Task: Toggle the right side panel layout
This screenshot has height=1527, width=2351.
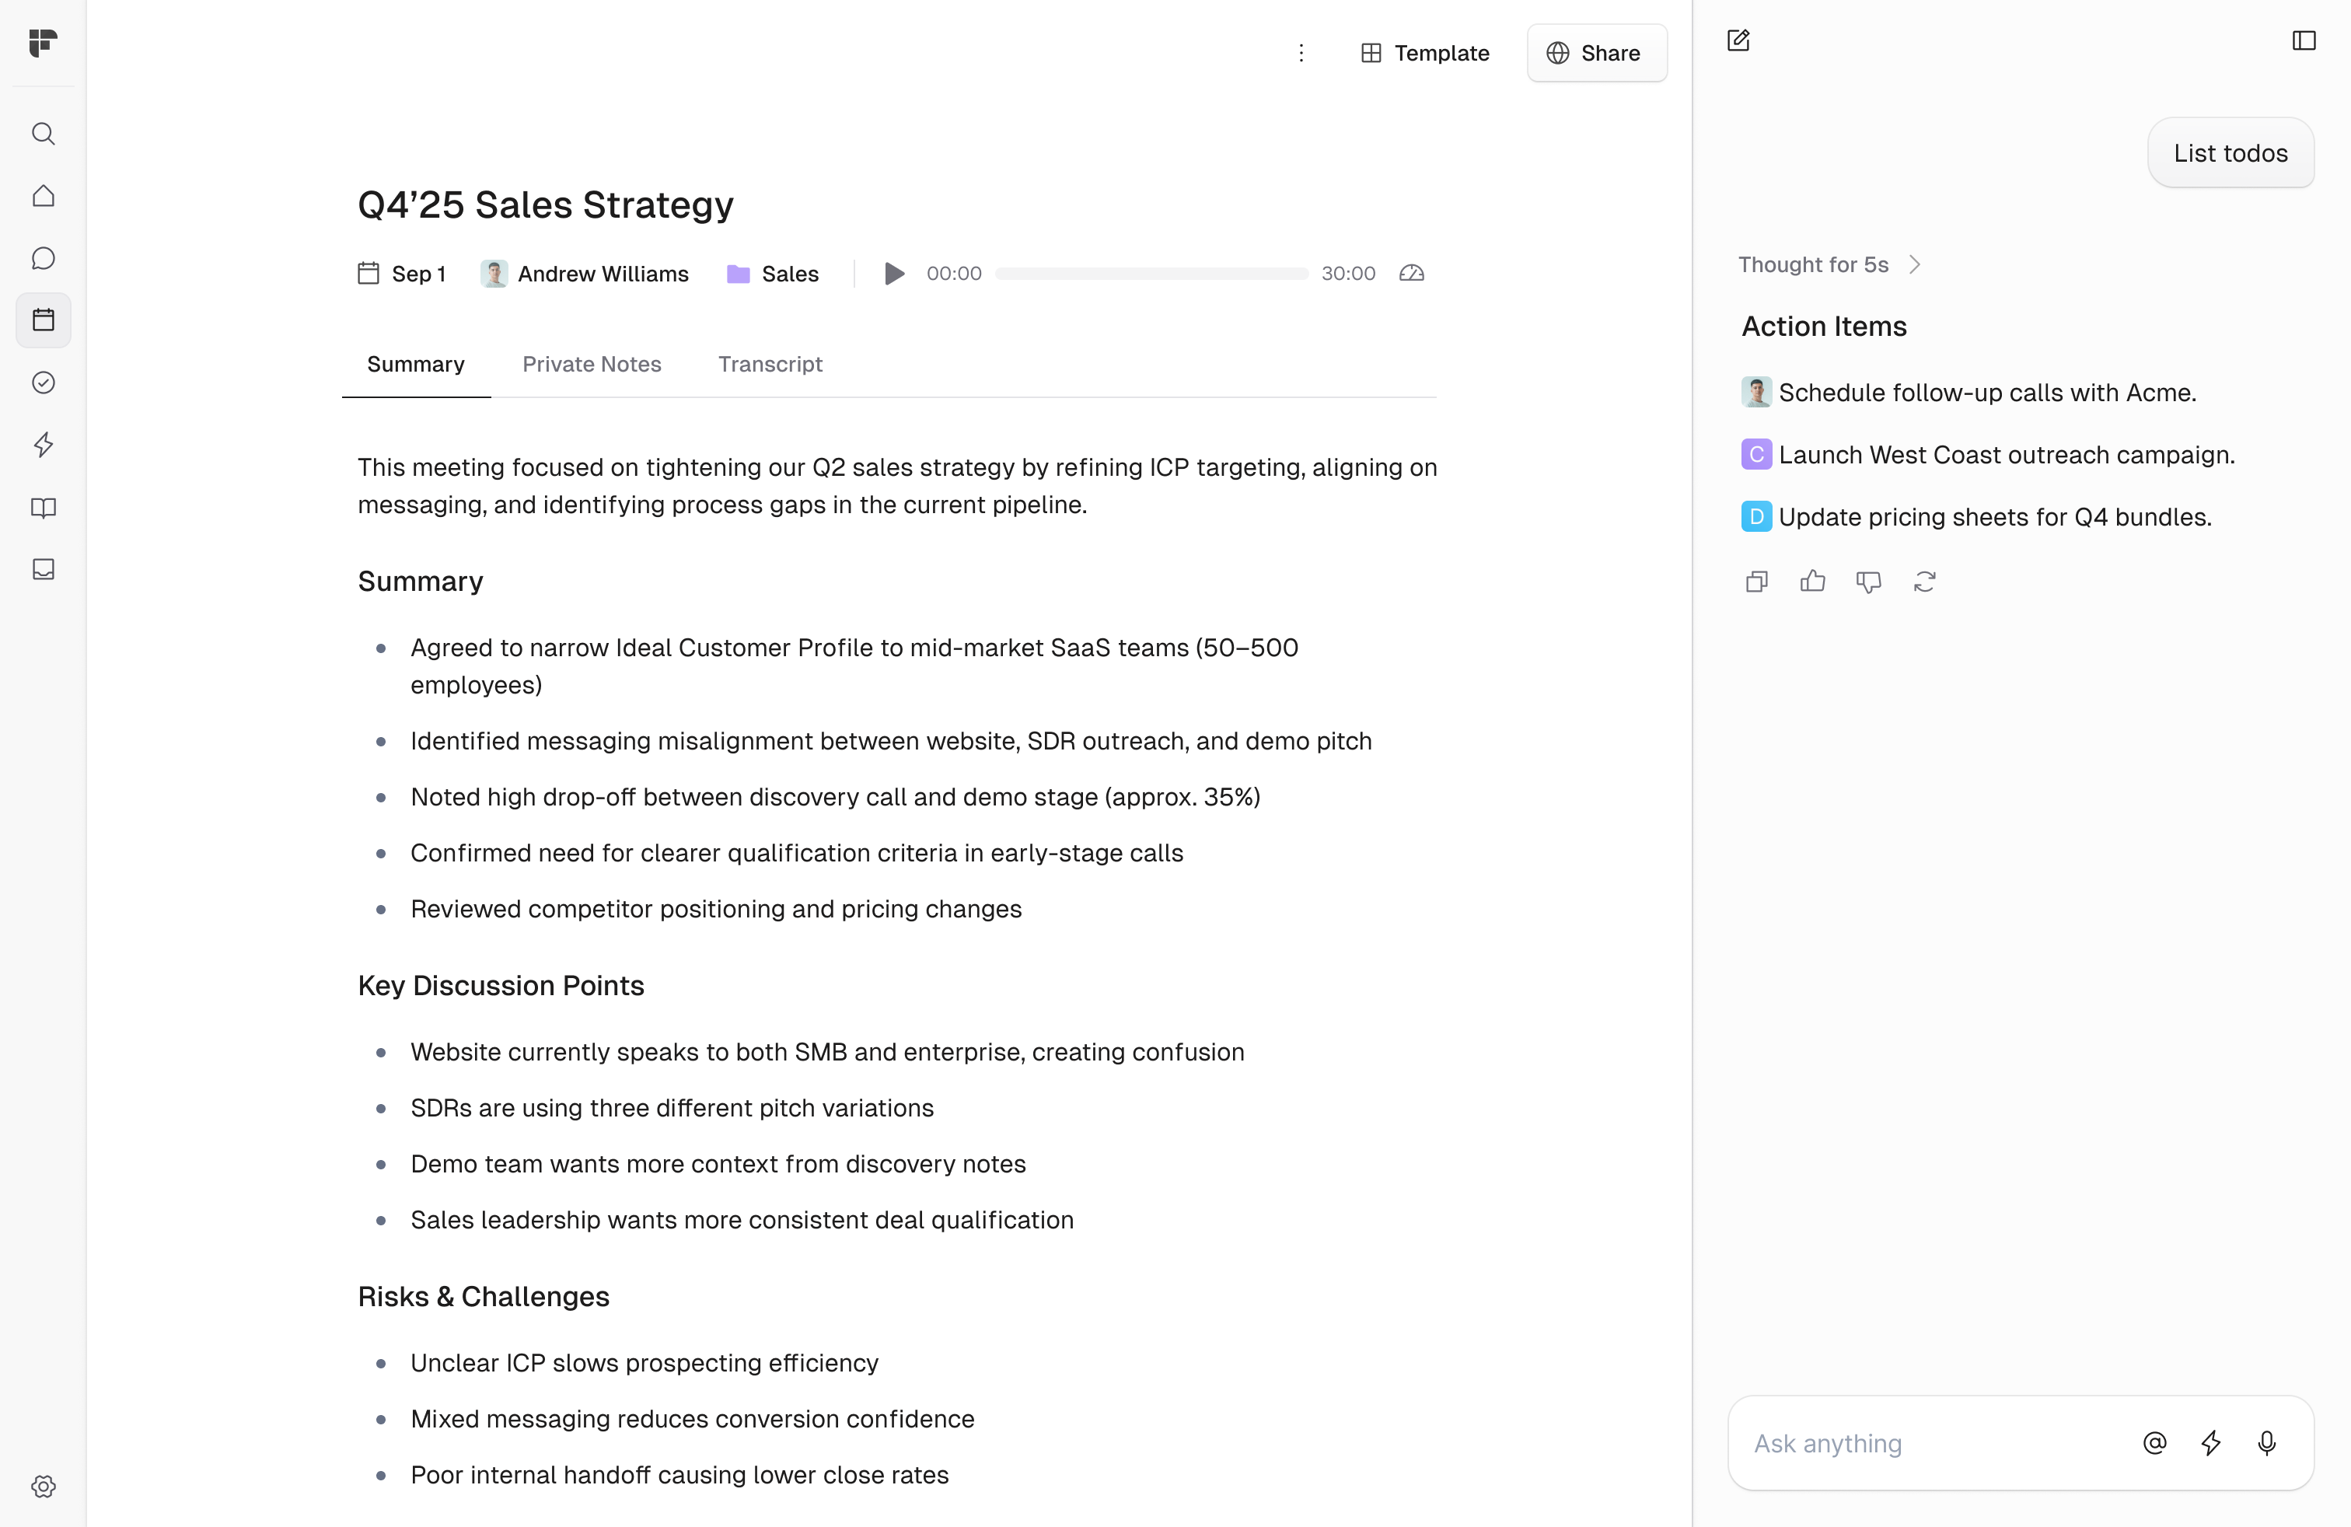Action: 2304,40
